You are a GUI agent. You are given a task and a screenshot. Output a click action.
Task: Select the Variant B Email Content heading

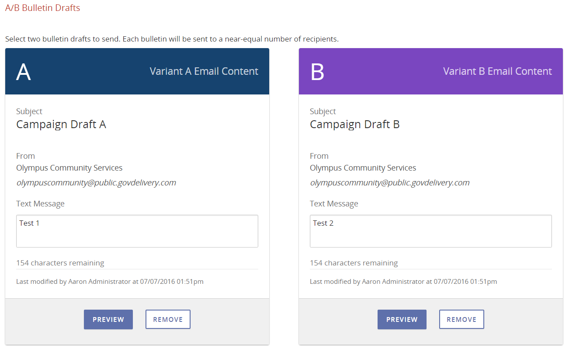[x=497, y=71]
